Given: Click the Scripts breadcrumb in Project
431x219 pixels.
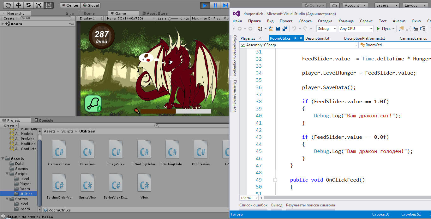Looking at the screenshot, I should point(67,131).
